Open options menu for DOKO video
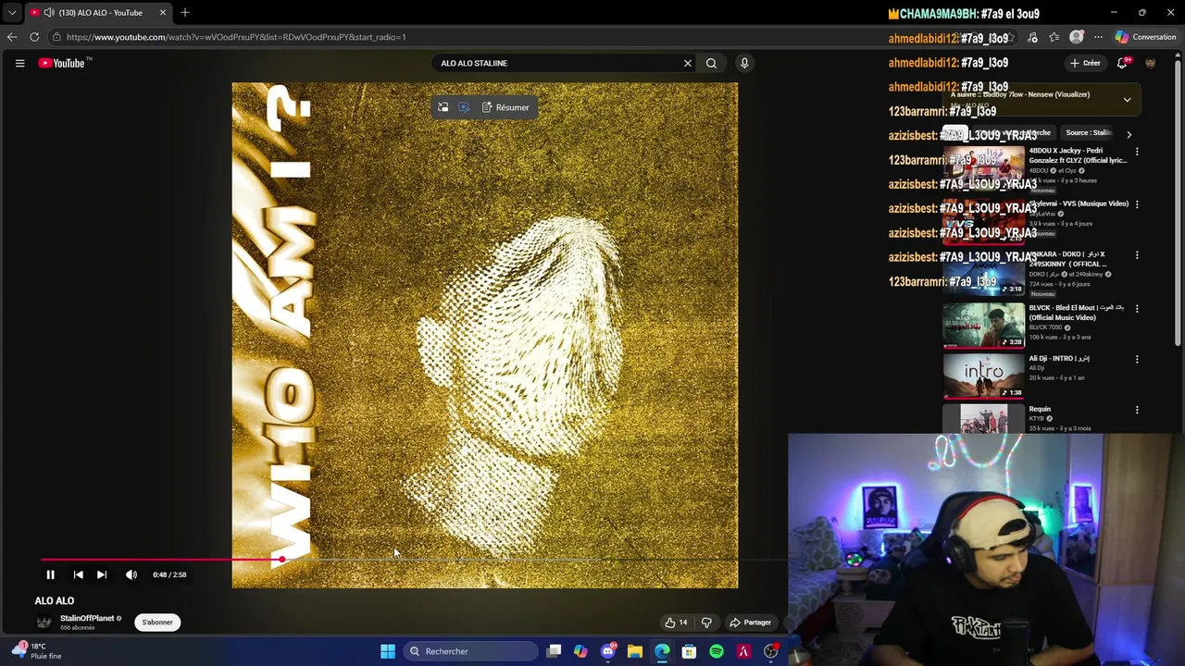This screenshot has height=666, width=1185. [x=1137, y=255]
